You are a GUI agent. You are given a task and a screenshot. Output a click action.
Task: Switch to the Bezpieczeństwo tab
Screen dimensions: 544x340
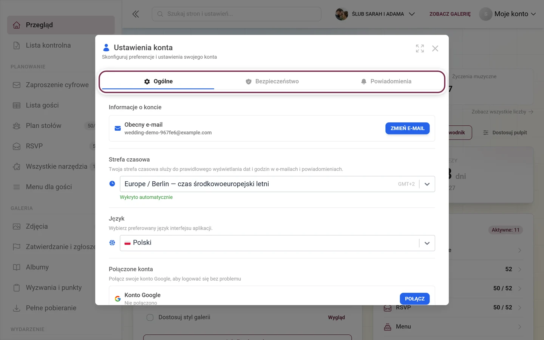[x=272, y=81]
